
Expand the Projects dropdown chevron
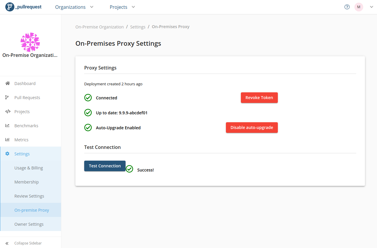[x=133, y=7]
